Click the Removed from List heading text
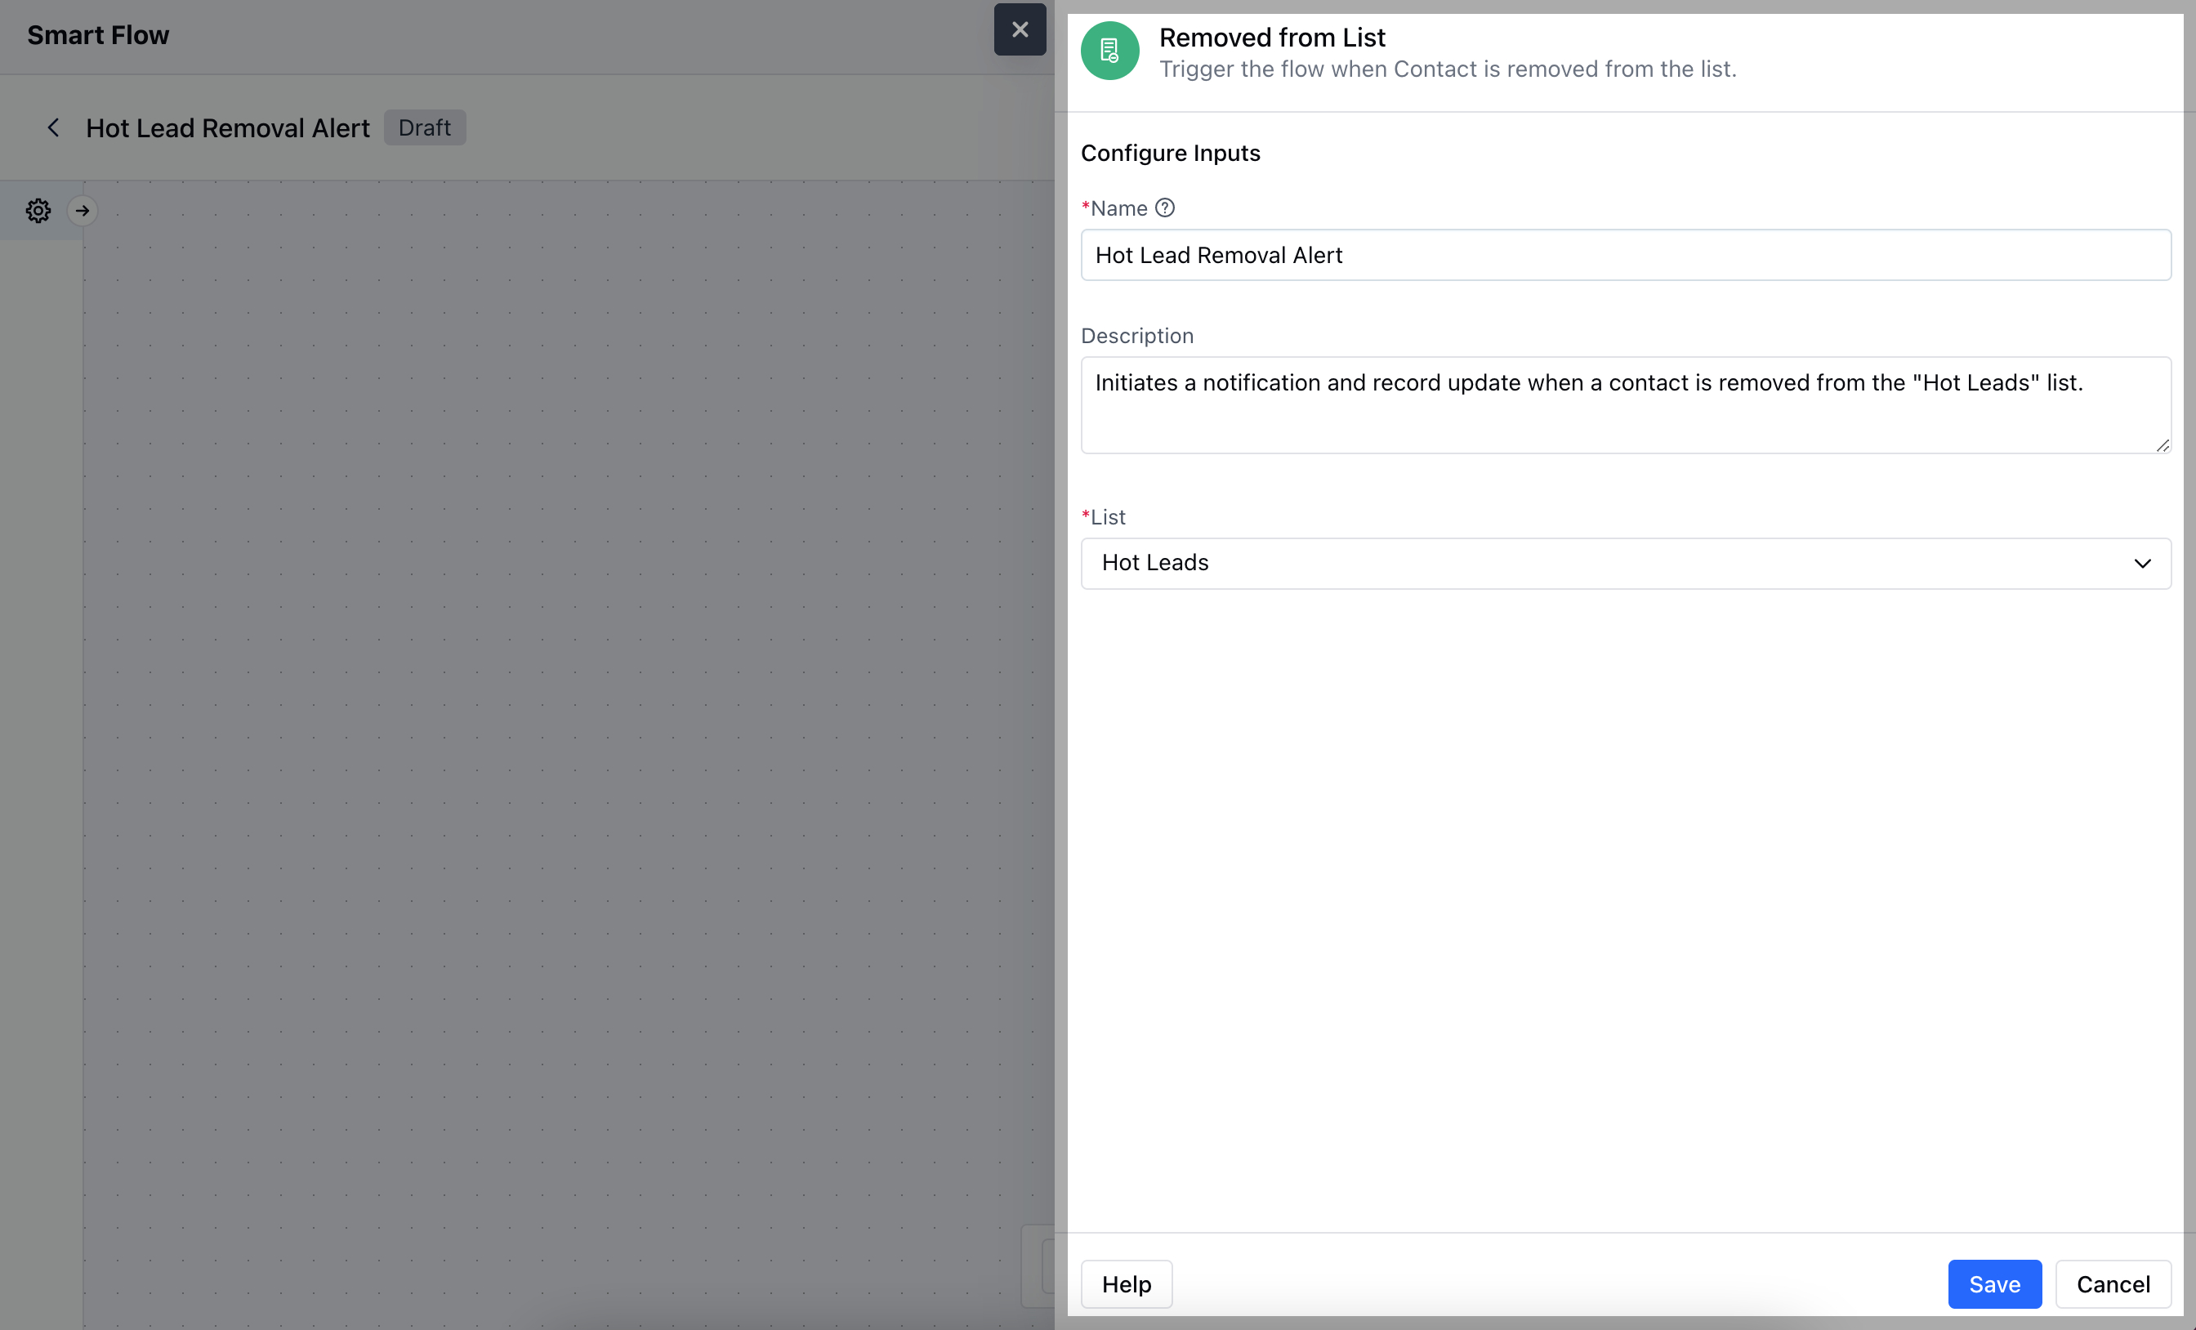The image size is (2196, 1330). tap(1272, 38)
